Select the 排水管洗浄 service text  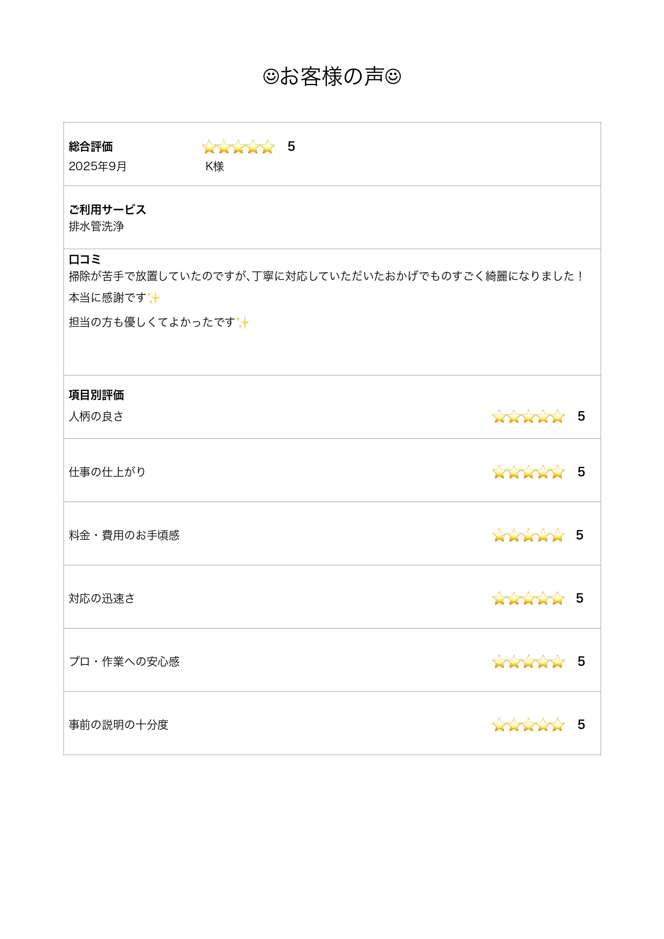click(x=96, y=226)
